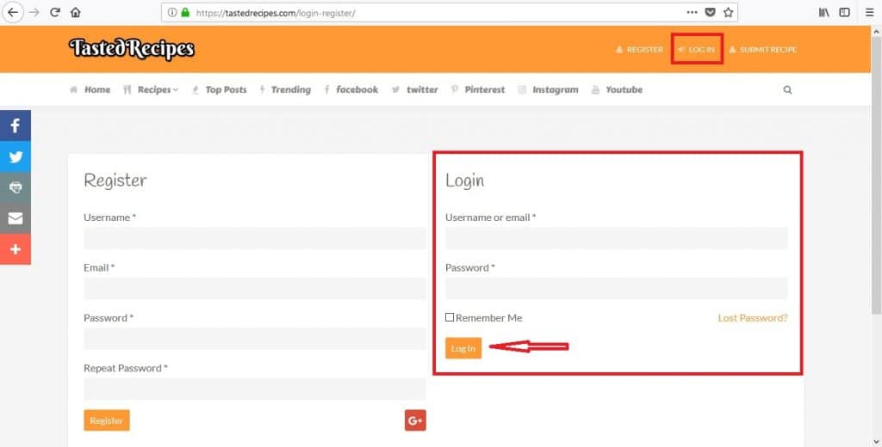This screenshot has width=882, height=447.
Task: Open the Pinterest navigation link
Action: pos(478,90)
